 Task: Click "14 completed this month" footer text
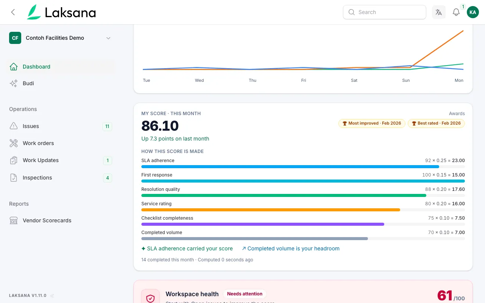tap(168, 260)
